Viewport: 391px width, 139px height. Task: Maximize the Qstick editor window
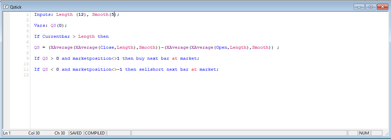pyautogui.click(x=371, y=7)
